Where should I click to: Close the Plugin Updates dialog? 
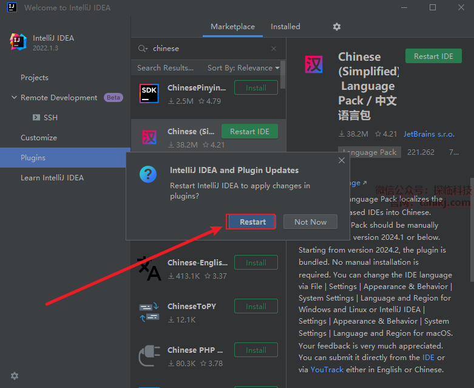click(342, 161)
